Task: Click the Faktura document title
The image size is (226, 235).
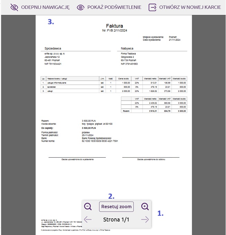Action: pyautogui.click(x=114, y=26)
